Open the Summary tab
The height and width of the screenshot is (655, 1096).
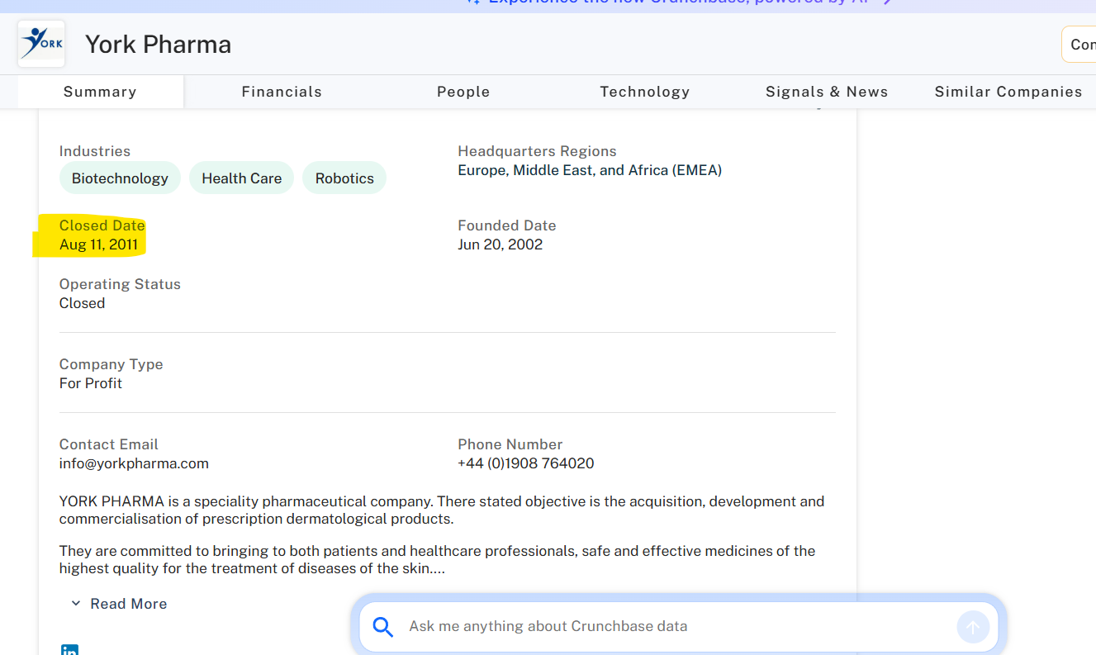point(100,92)
